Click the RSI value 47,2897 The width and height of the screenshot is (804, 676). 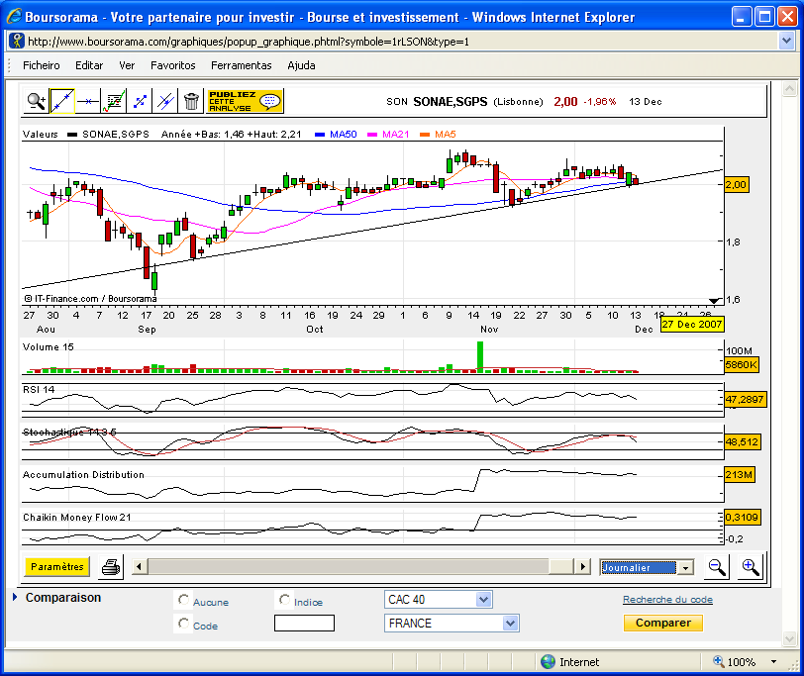point(745,399)
